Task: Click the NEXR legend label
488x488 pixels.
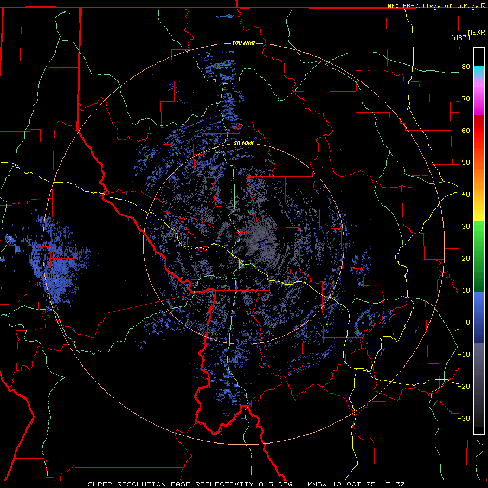Action: (477, 33)
